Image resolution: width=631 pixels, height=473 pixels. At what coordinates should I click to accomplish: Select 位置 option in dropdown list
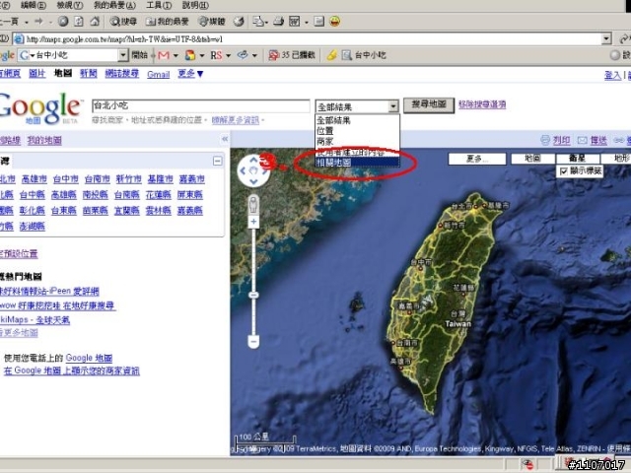[x=357, y=131]
